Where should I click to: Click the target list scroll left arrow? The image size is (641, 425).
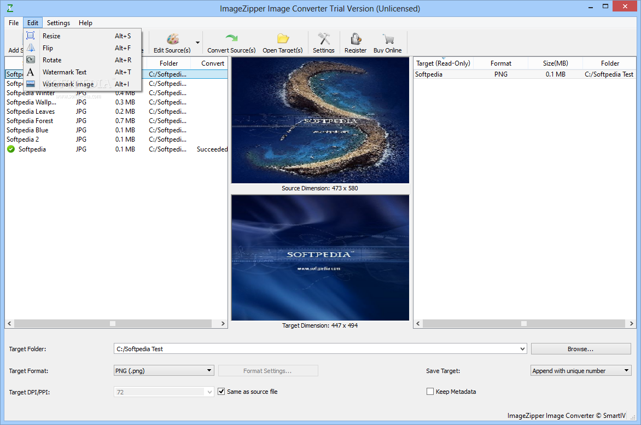pyautogui.click(x=418, y=323)
